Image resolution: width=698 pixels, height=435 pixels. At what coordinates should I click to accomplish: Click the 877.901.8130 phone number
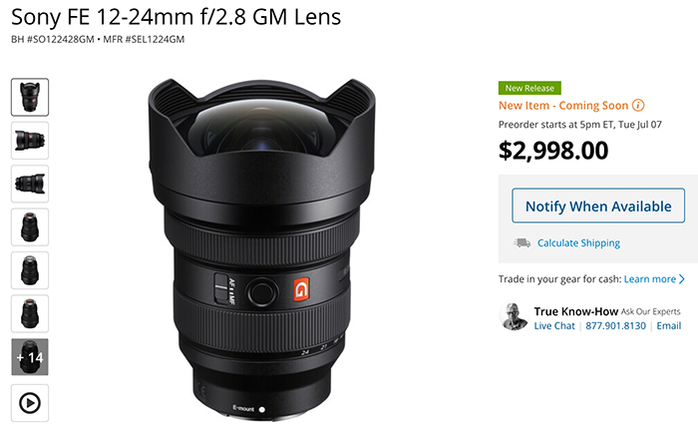pos(615,326)
